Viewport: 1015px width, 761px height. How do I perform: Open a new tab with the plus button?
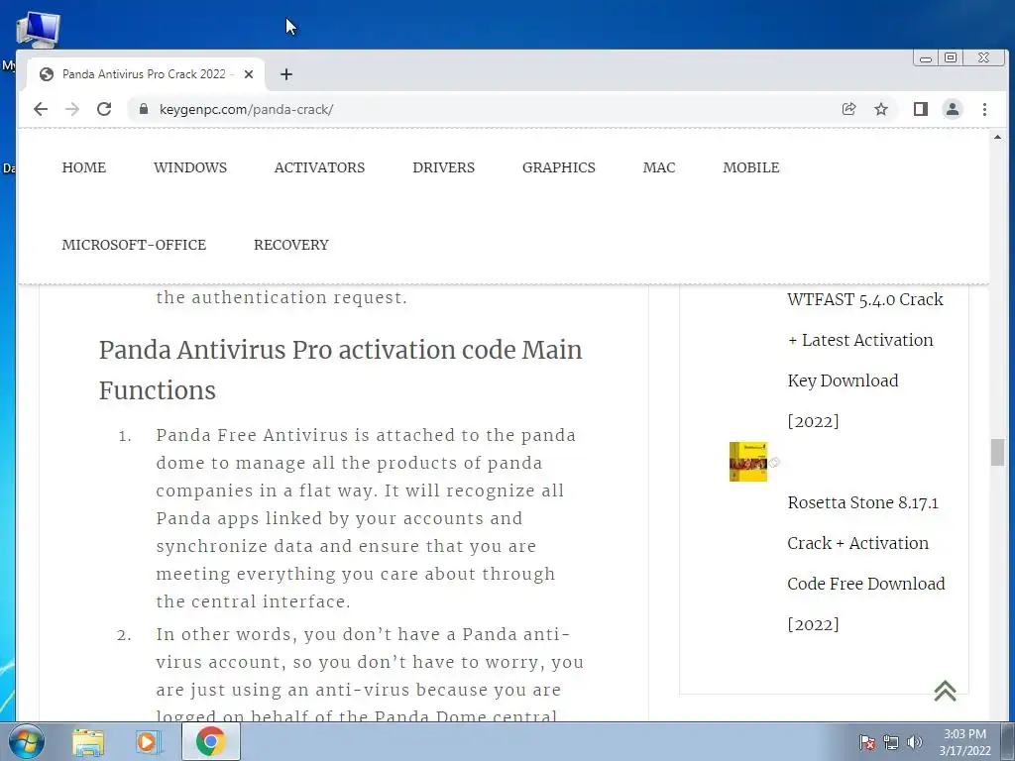(286, 74)
